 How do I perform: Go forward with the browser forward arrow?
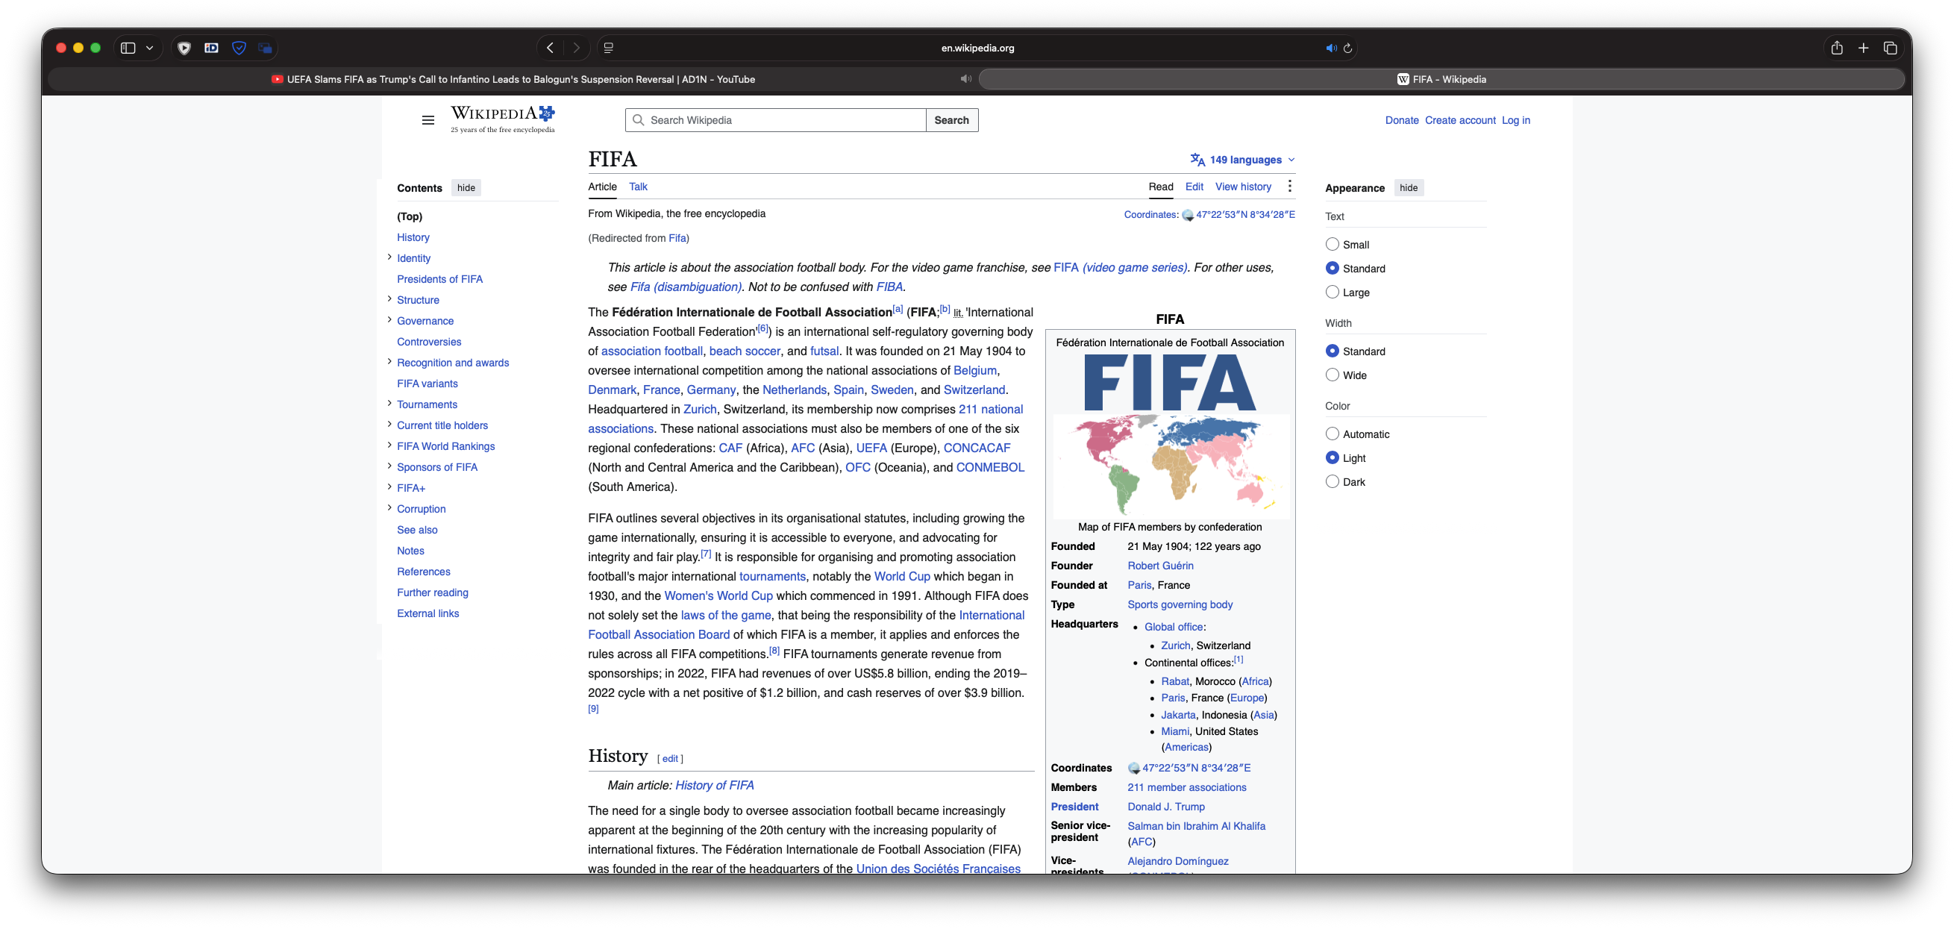tap(576, 48)
